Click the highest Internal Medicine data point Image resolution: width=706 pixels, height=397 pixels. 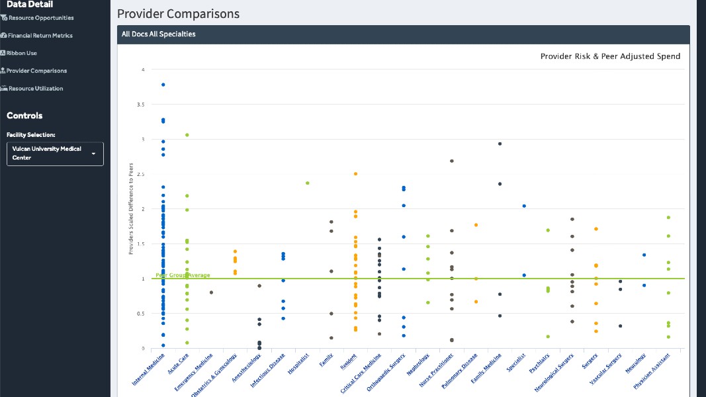[163, 85]
